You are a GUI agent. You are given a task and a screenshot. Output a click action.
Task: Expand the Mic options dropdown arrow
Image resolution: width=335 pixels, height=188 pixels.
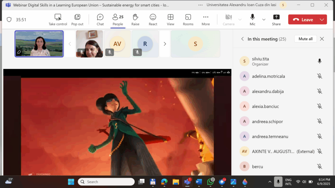[x=264, y=20]
